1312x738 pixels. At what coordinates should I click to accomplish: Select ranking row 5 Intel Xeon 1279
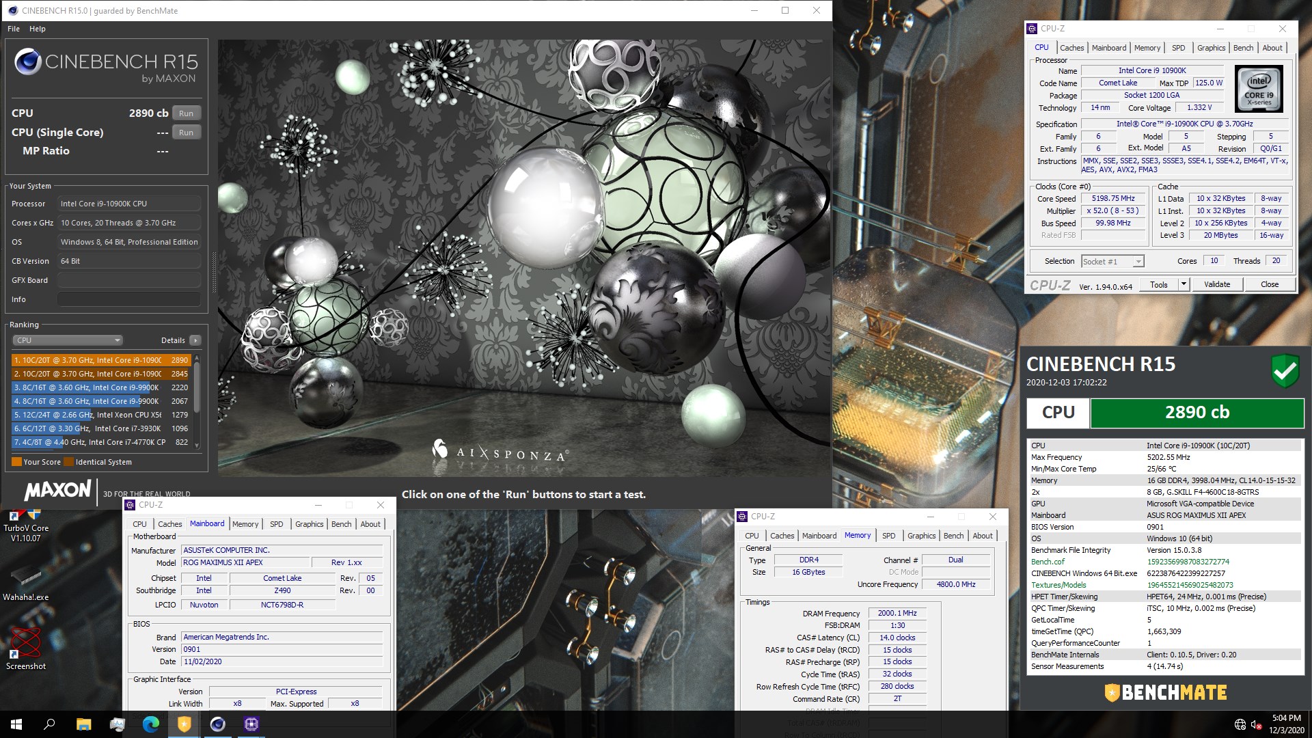(101, 415)
